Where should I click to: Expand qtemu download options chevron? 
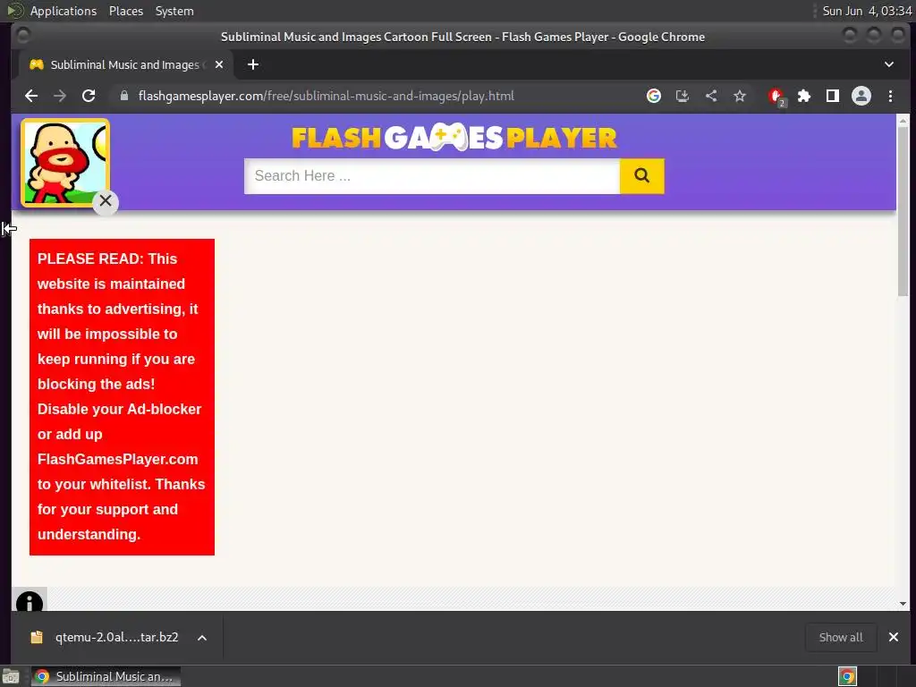202,638
